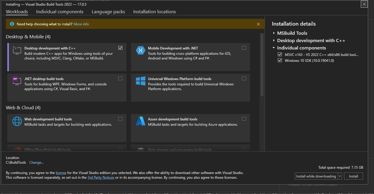Click the Azure development build tools icon
Viewport: 374px width, 194px height.
[141, 121]
